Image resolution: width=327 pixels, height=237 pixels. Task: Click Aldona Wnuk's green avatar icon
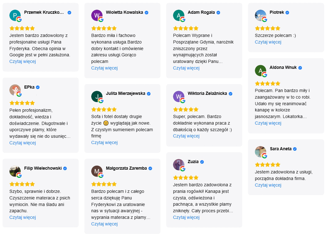[x=261, y=70]
